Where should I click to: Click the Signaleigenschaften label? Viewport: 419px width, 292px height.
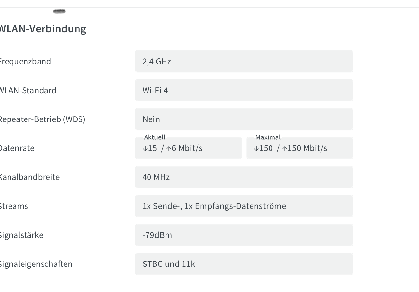pyautogui.click(x=36, y=264)
